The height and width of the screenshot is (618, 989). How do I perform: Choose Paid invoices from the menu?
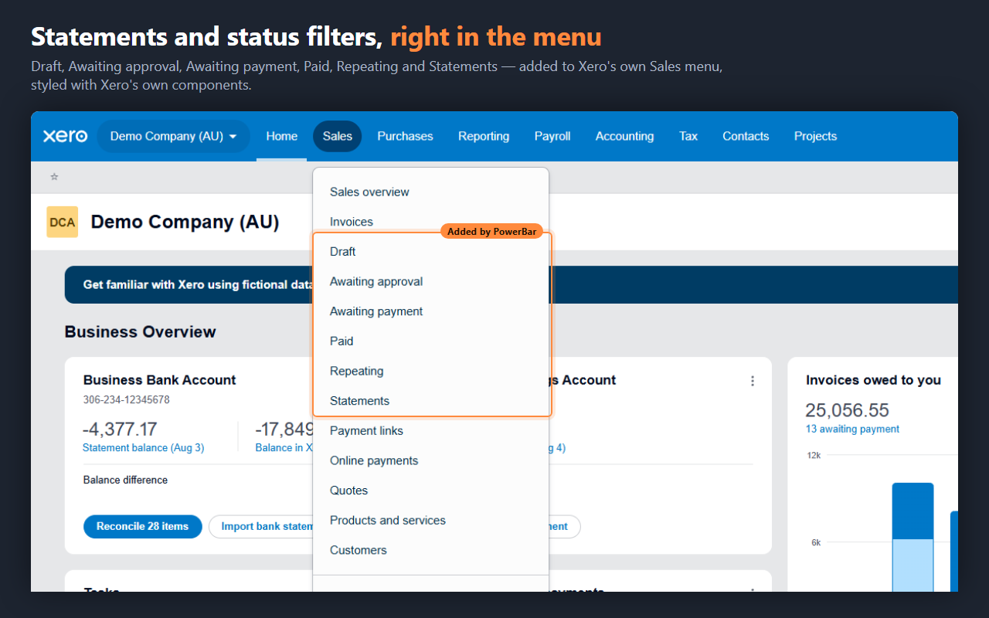(x=430, y=341)
